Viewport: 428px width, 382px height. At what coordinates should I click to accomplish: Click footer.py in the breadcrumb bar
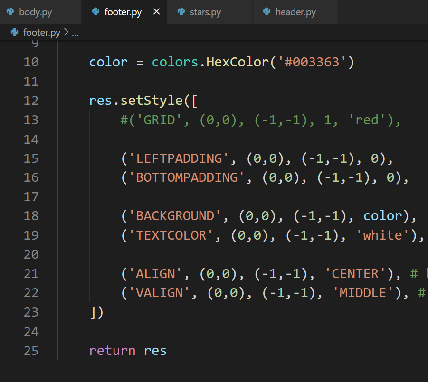click(42, 33)
